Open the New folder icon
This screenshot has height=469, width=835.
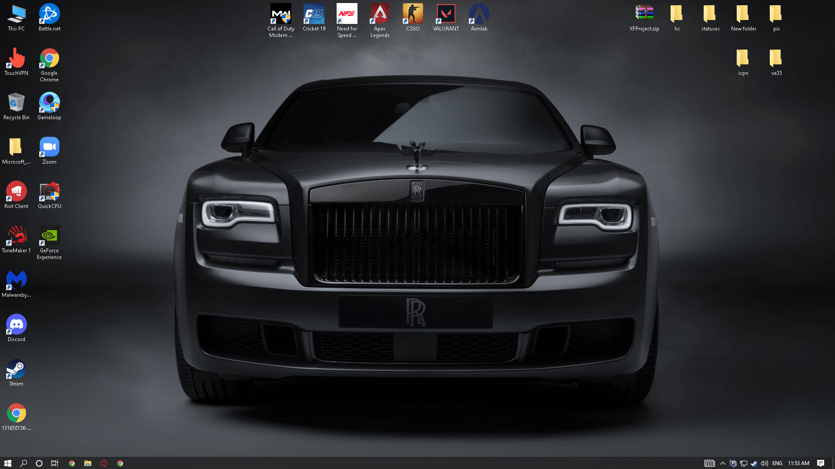click(743, 18)
